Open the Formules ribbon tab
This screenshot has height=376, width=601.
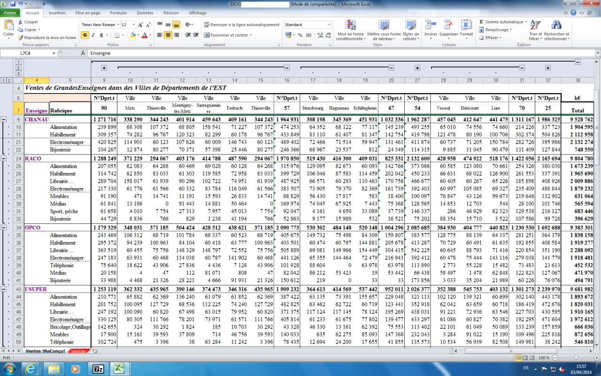pyautogui.click(x=118, y=13)
